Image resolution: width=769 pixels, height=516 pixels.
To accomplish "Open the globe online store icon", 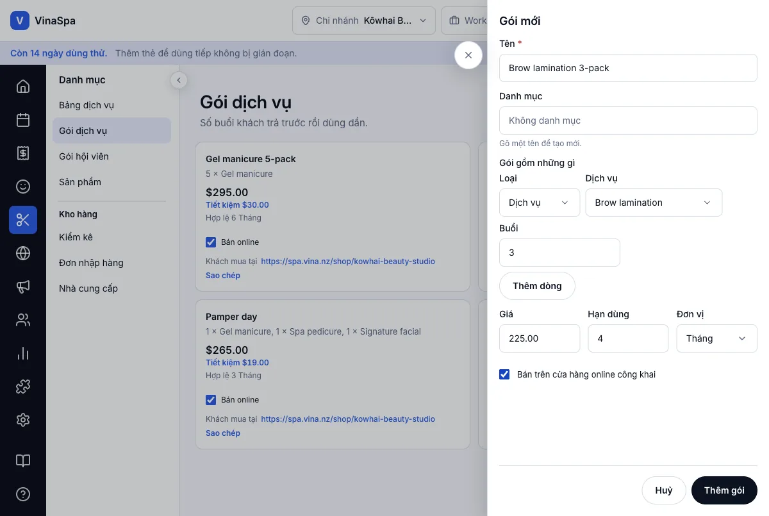I will (x=23, y=253).
